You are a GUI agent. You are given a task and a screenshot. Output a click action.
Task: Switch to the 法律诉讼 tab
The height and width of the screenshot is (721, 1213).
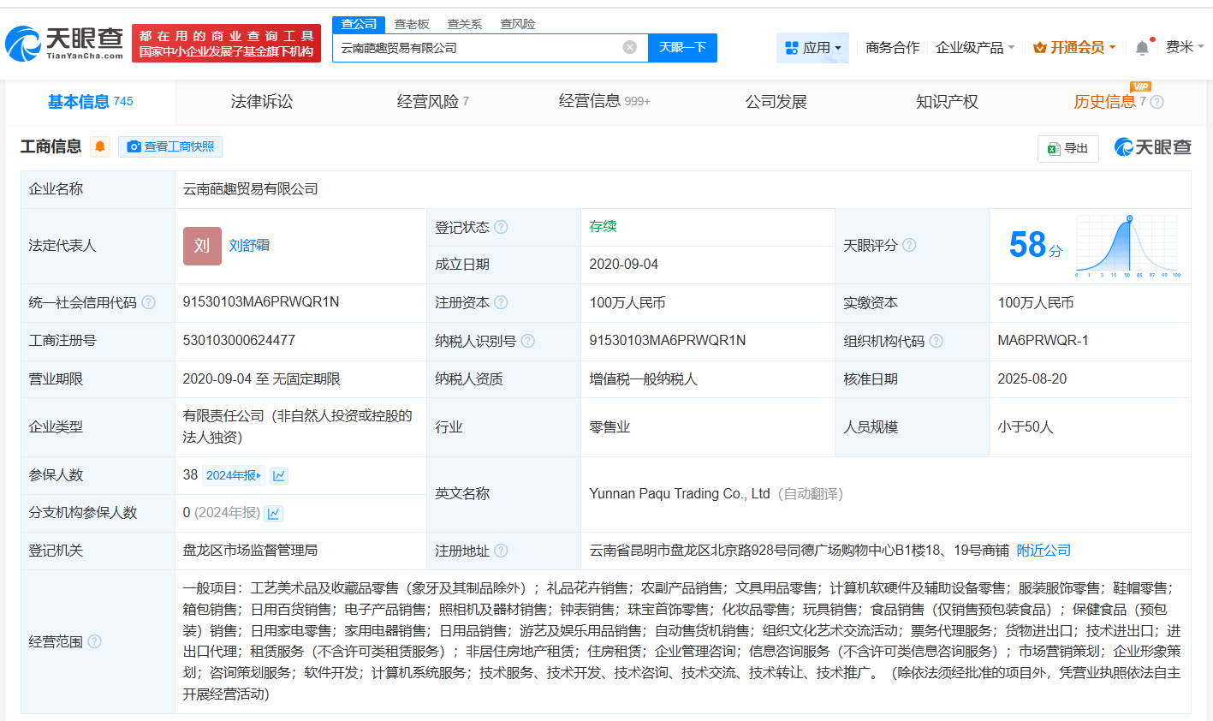[260, 101]
